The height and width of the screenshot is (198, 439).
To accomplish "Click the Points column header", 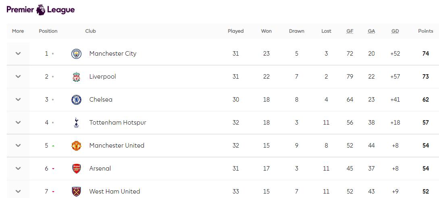I will (425, 31).
